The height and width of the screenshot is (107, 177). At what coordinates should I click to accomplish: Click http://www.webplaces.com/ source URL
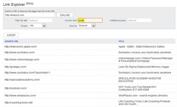(20, 96)
